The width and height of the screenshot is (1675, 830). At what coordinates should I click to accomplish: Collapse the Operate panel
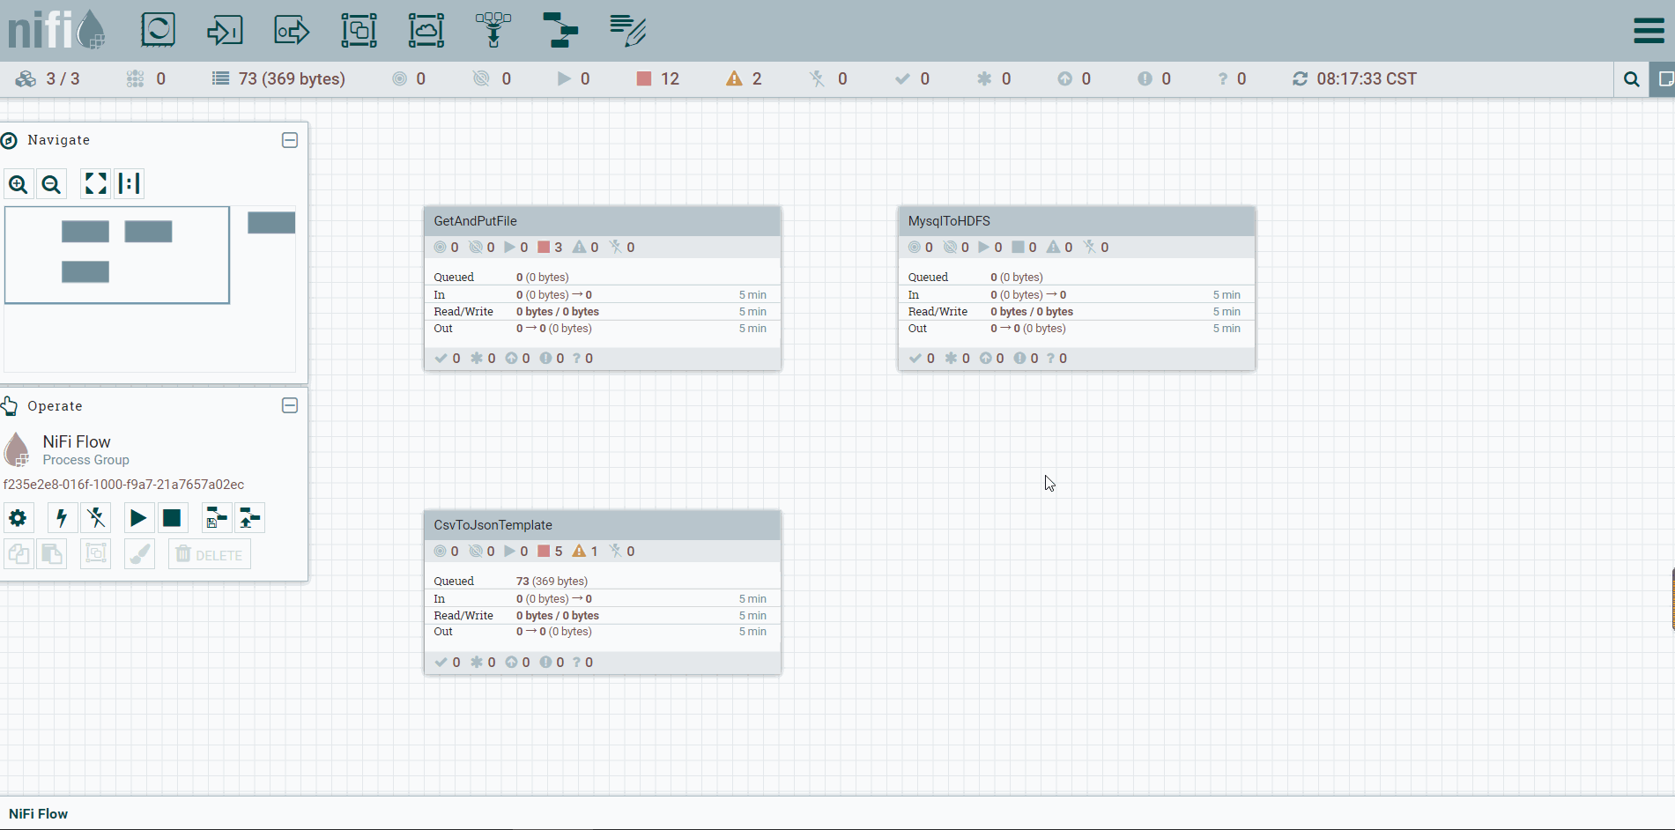(x=290, y=405)
